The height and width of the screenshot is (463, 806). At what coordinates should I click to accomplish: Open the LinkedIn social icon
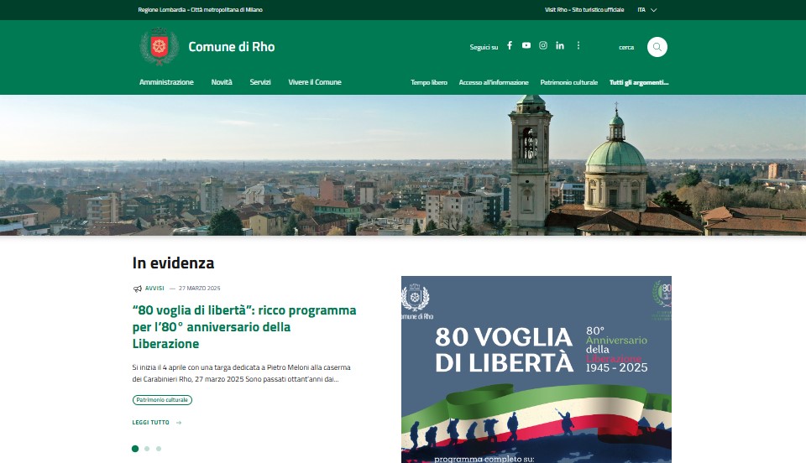pos(560,46)
